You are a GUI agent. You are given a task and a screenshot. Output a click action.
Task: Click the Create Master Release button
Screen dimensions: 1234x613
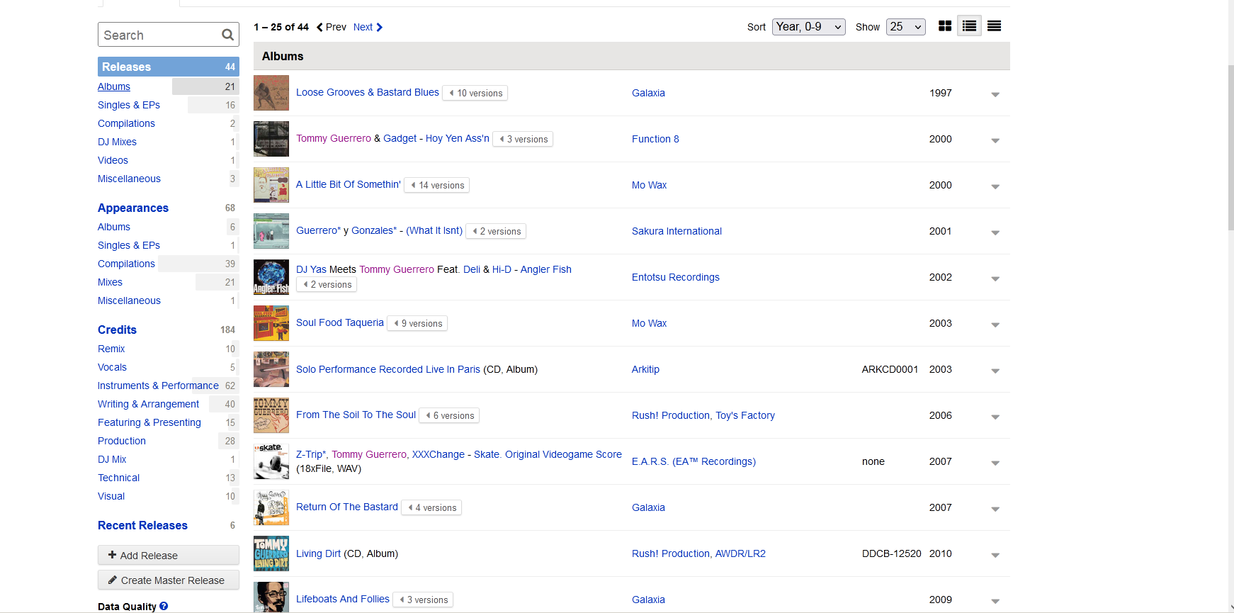(169, 580)
